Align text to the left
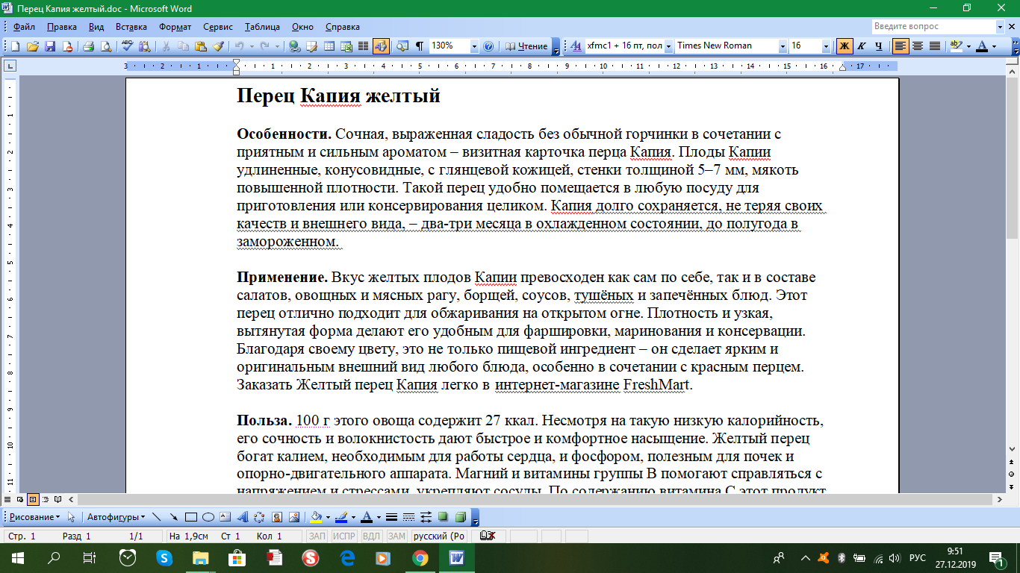Screen dimensions: 1020x573 [901, 46]
